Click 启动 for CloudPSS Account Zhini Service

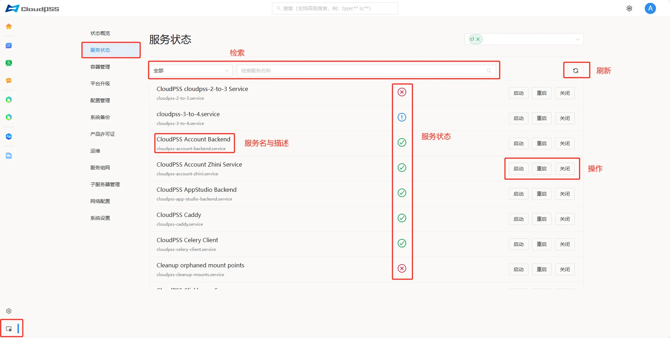(x=519, y=169)
